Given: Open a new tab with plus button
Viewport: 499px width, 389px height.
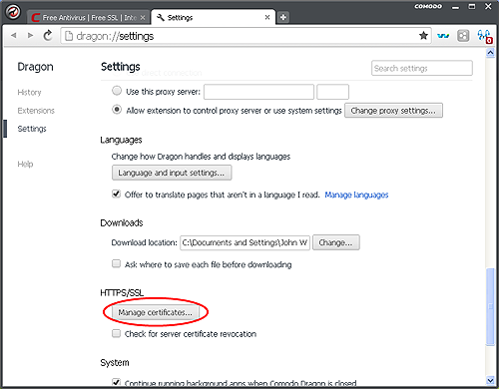Looking at the screenshot, I should tap(283, 17).
